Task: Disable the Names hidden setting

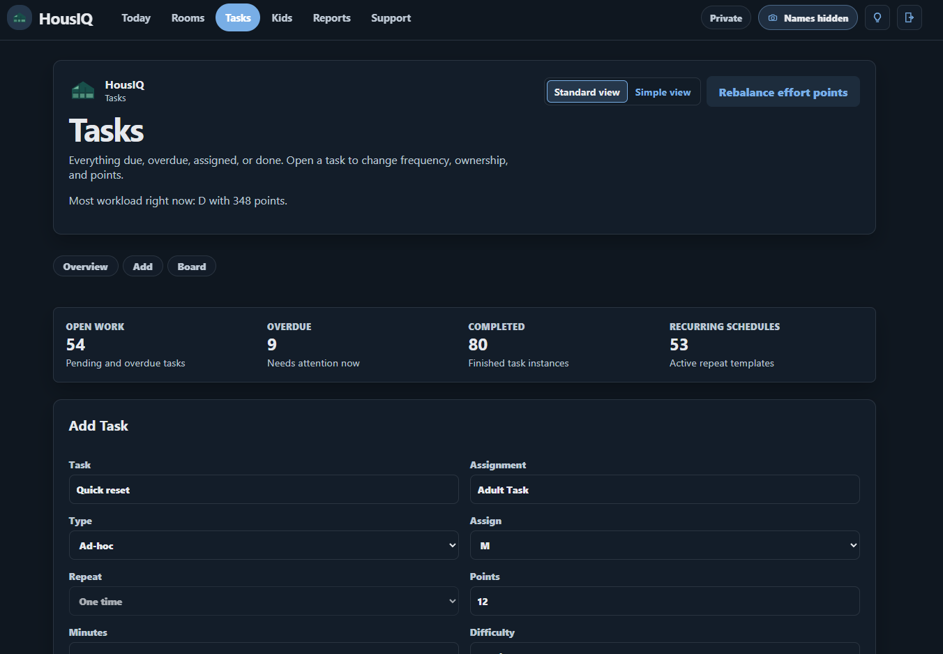Action: 808,17
